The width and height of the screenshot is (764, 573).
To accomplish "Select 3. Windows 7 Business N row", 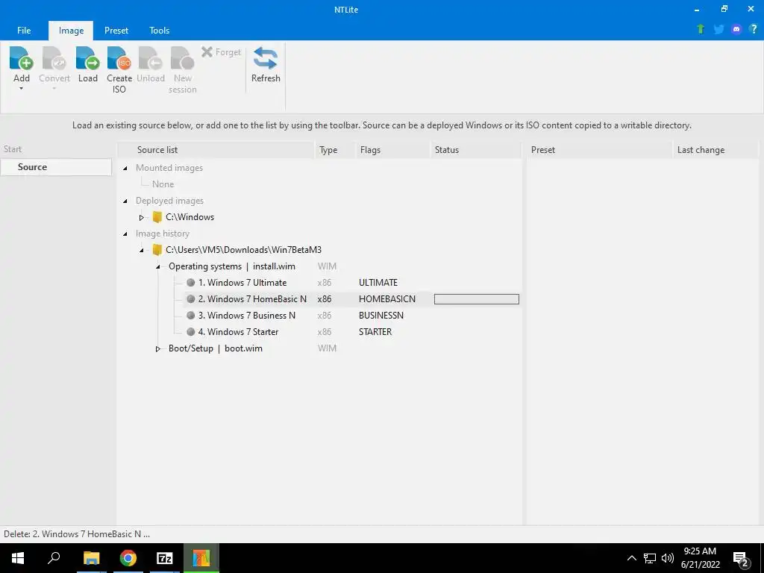I will (x=246, y=316).
